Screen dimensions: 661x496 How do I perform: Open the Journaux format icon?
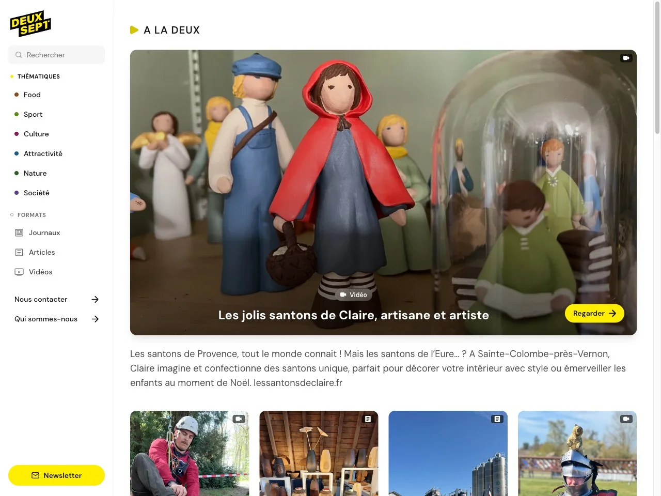point(19,233)
